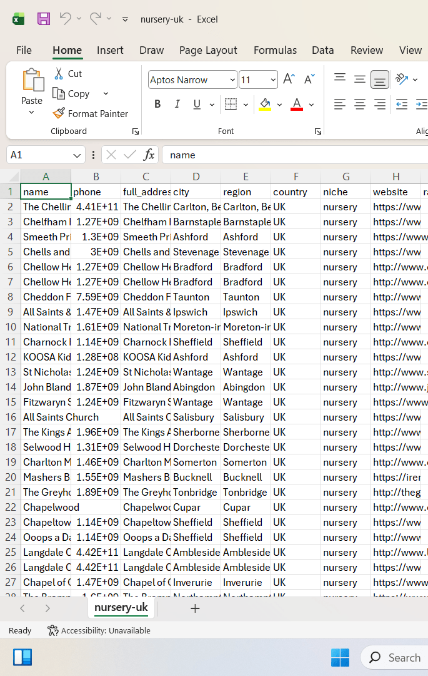428x676 pixels.
Task: Select row 10 header
Action: [x=11, y=327]
